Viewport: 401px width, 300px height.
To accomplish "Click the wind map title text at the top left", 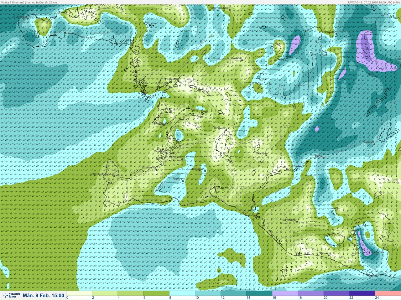I will (29, 2).
